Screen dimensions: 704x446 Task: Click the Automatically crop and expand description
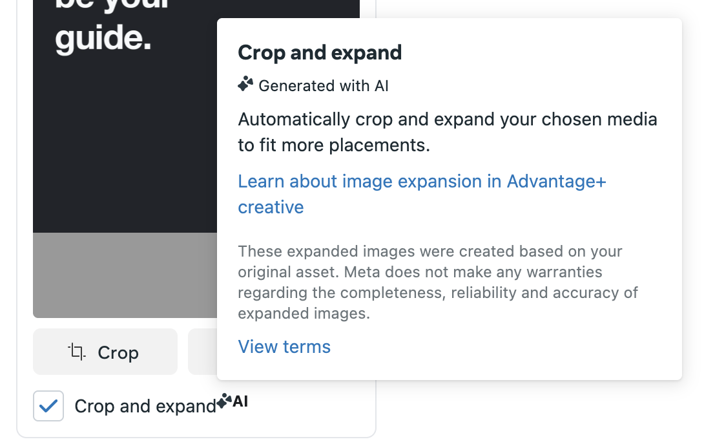click(x=447, y=133)
